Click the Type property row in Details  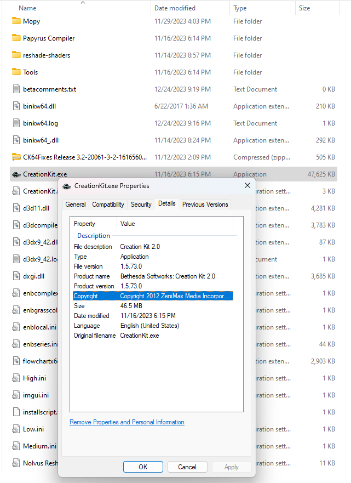pyautogui.click(x=153, y=257)
